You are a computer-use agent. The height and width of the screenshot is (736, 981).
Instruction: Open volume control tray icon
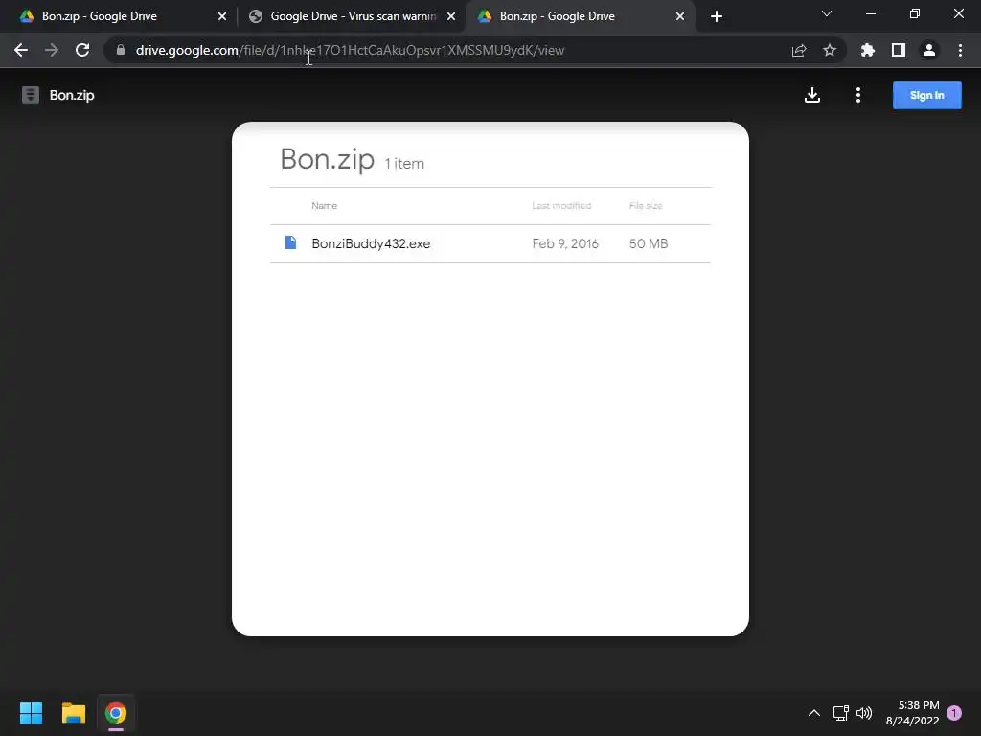864,713
